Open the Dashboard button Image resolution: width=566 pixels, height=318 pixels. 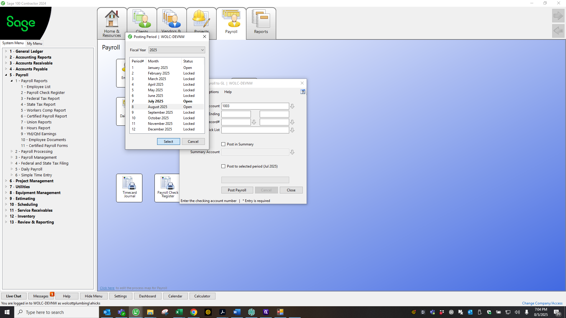tap(147, 296)
